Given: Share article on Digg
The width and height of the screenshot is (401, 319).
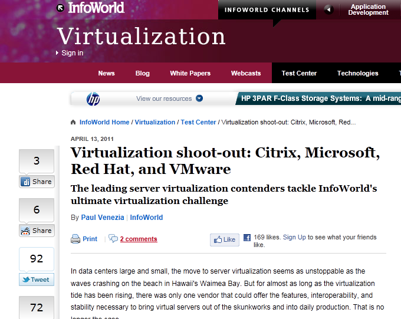Looking at the screenshot, I should [x=37, y=182].
